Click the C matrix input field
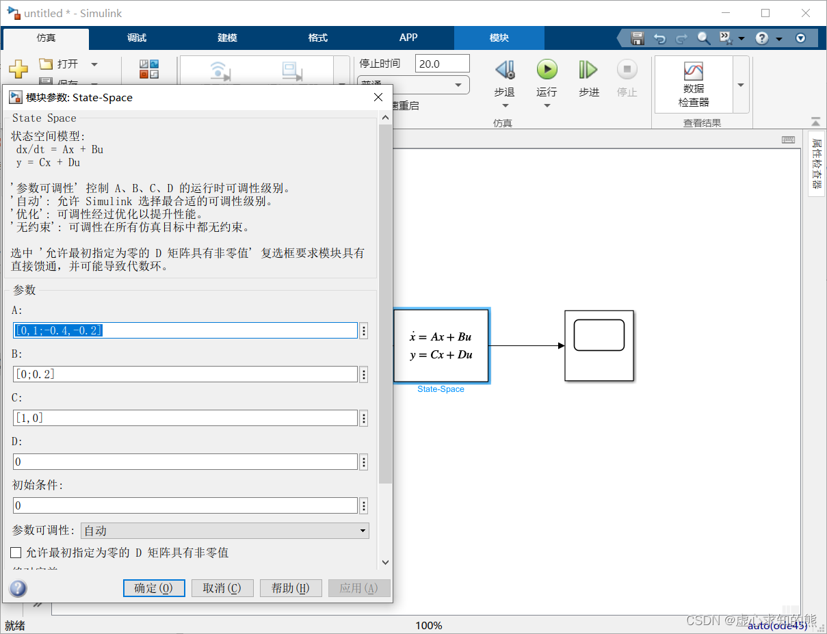This screenshot has width=827, height=634. pos(185,419)
